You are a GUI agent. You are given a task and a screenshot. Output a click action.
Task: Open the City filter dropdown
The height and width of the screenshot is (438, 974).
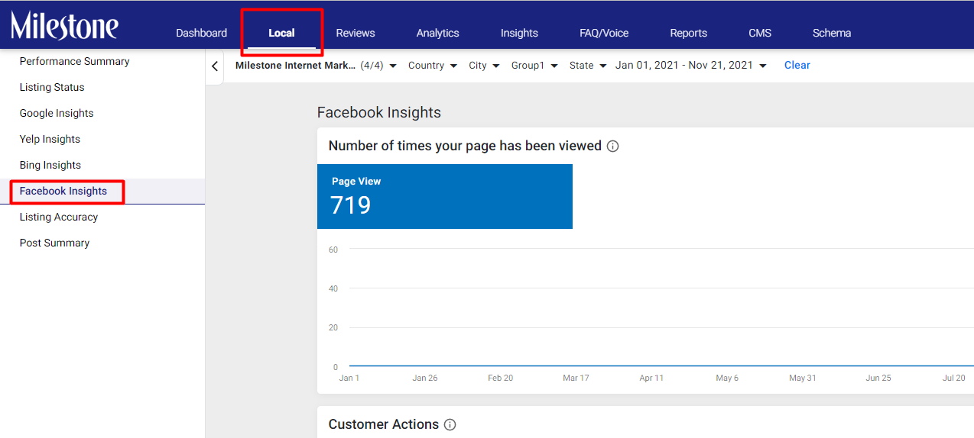484,66
